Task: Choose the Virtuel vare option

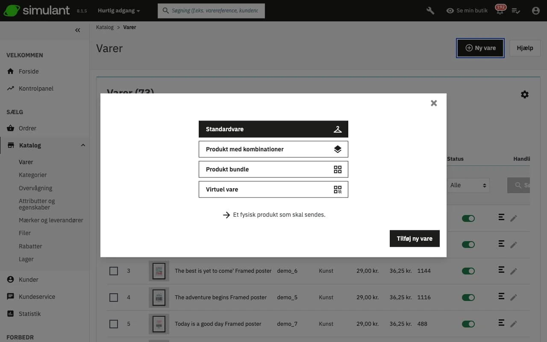Action: tap(273, 189)
